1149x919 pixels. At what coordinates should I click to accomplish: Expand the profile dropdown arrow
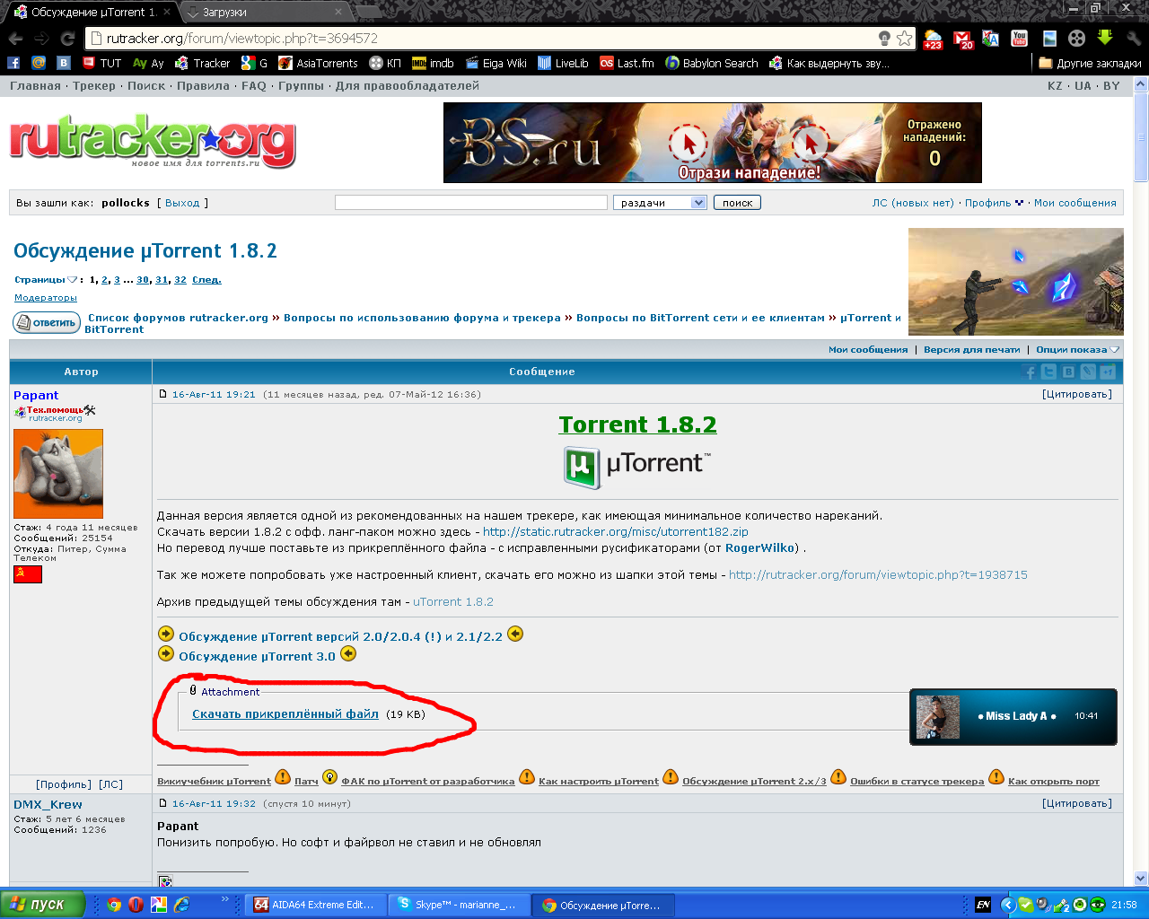[1019, 204]
